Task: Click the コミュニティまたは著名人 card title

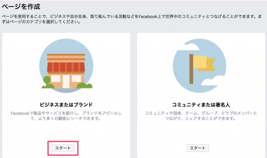Action: coord(201,105)
